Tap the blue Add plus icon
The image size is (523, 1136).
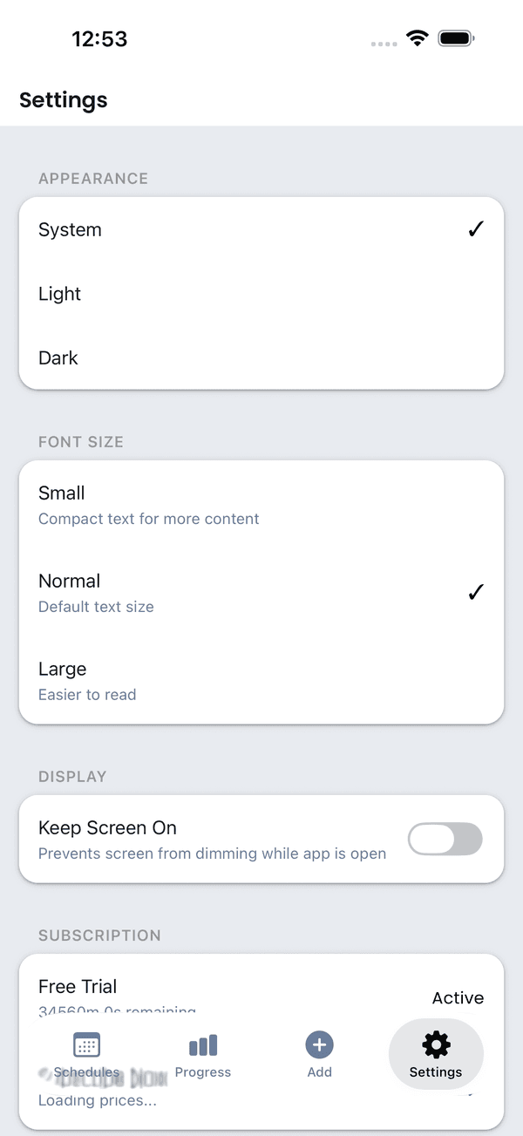tap(319, 1044)
